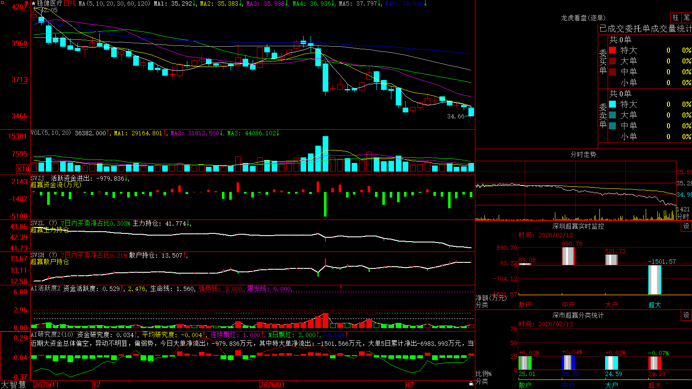The width and height of the screenshot is (692, 389).
Task: Click the 爆发线: 6.000 label
Action: [269, 289]
